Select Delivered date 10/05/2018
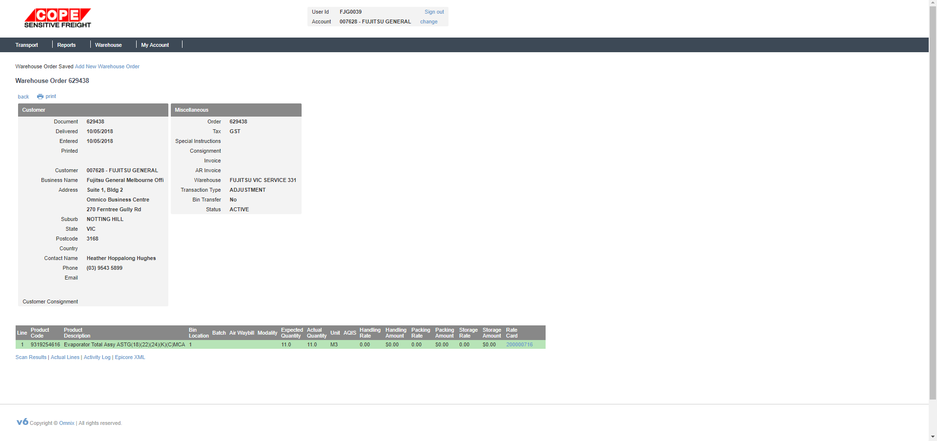Image resolution: width=937 pixels, height=441 pixels. pyautogui.click(x=100, y=131)
